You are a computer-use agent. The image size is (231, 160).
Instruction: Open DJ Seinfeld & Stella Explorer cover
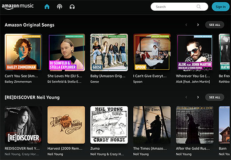(66, 52)
